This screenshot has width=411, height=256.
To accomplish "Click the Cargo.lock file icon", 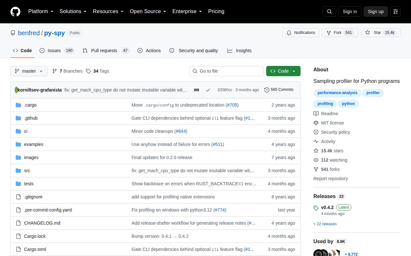I will [x=18, y=236].
